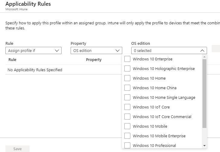Expand the Property 'OS edition' dropdown
Image resolution: width=220 pixels, height=152 pixels.
click(96, 50)
